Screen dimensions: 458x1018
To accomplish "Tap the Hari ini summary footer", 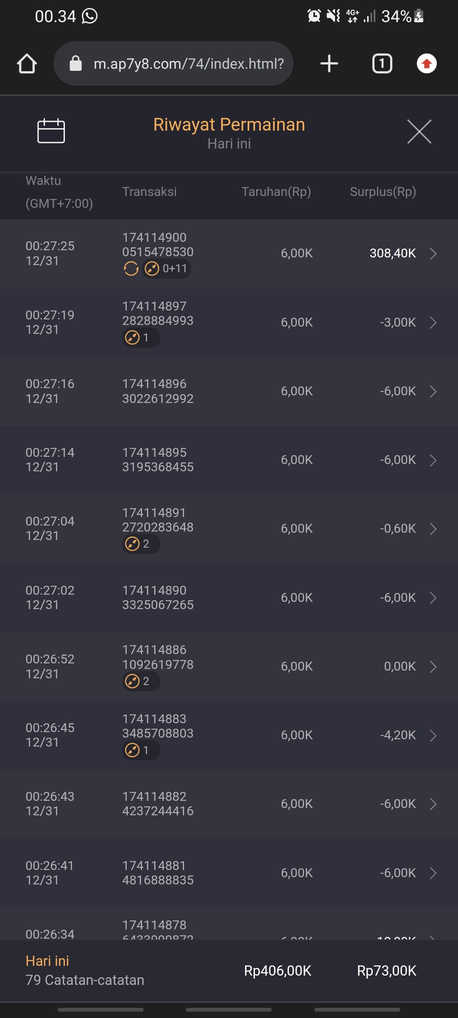I will [85, 970].
